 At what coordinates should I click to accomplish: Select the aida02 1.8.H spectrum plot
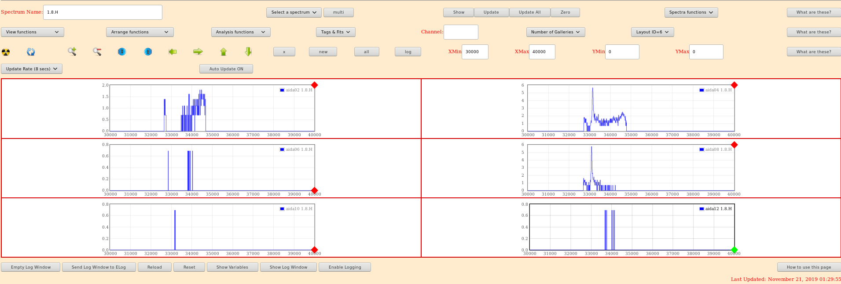tap(212, 108)
